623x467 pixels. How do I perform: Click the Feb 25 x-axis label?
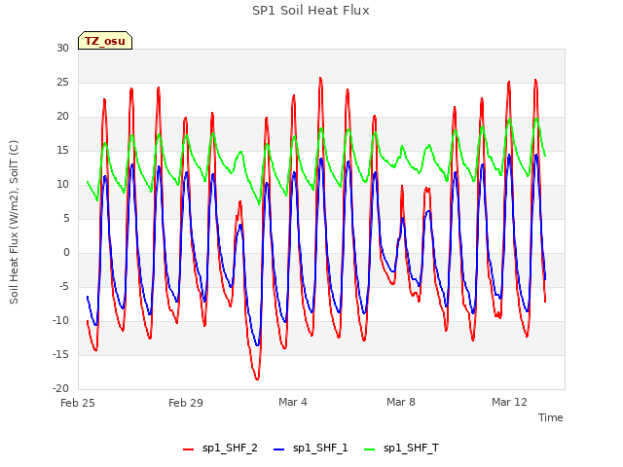tap(78, 403)
